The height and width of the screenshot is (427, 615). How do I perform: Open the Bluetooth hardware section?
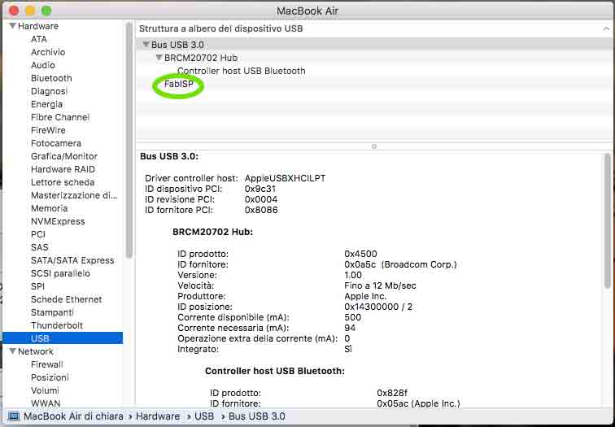click(x=51, y=78)
